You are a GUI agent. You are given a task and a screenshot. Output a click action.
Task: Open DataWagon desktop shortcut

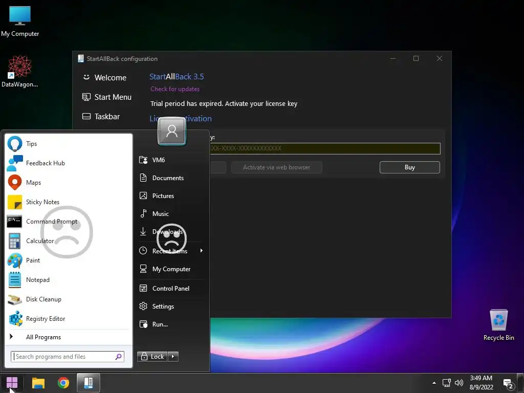coord(20,72)
